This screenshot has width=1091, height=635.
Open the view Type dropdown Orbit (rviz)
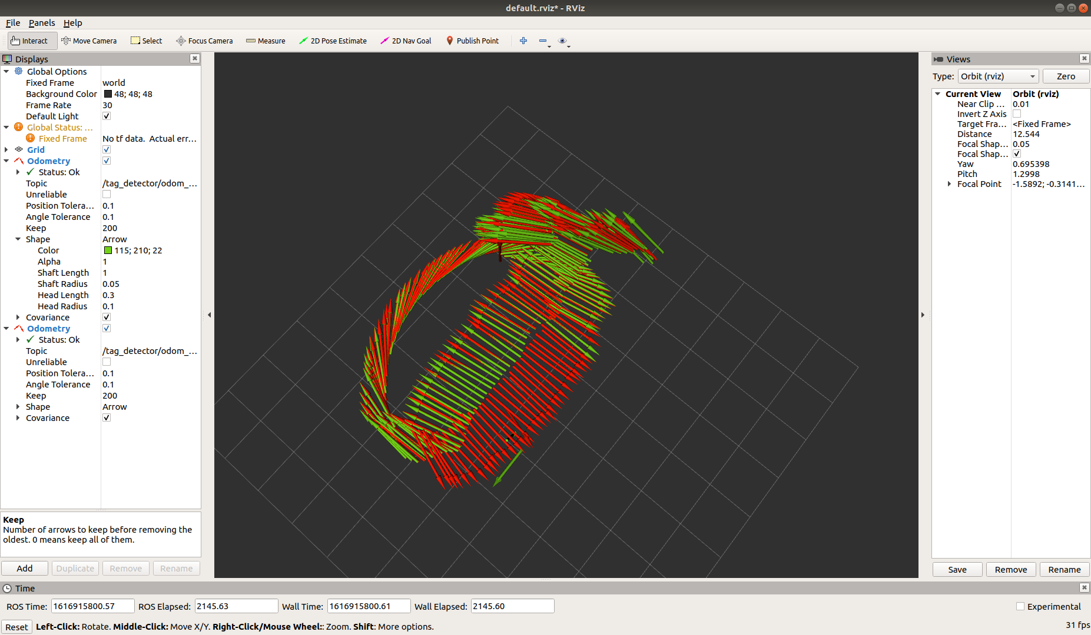998,76
